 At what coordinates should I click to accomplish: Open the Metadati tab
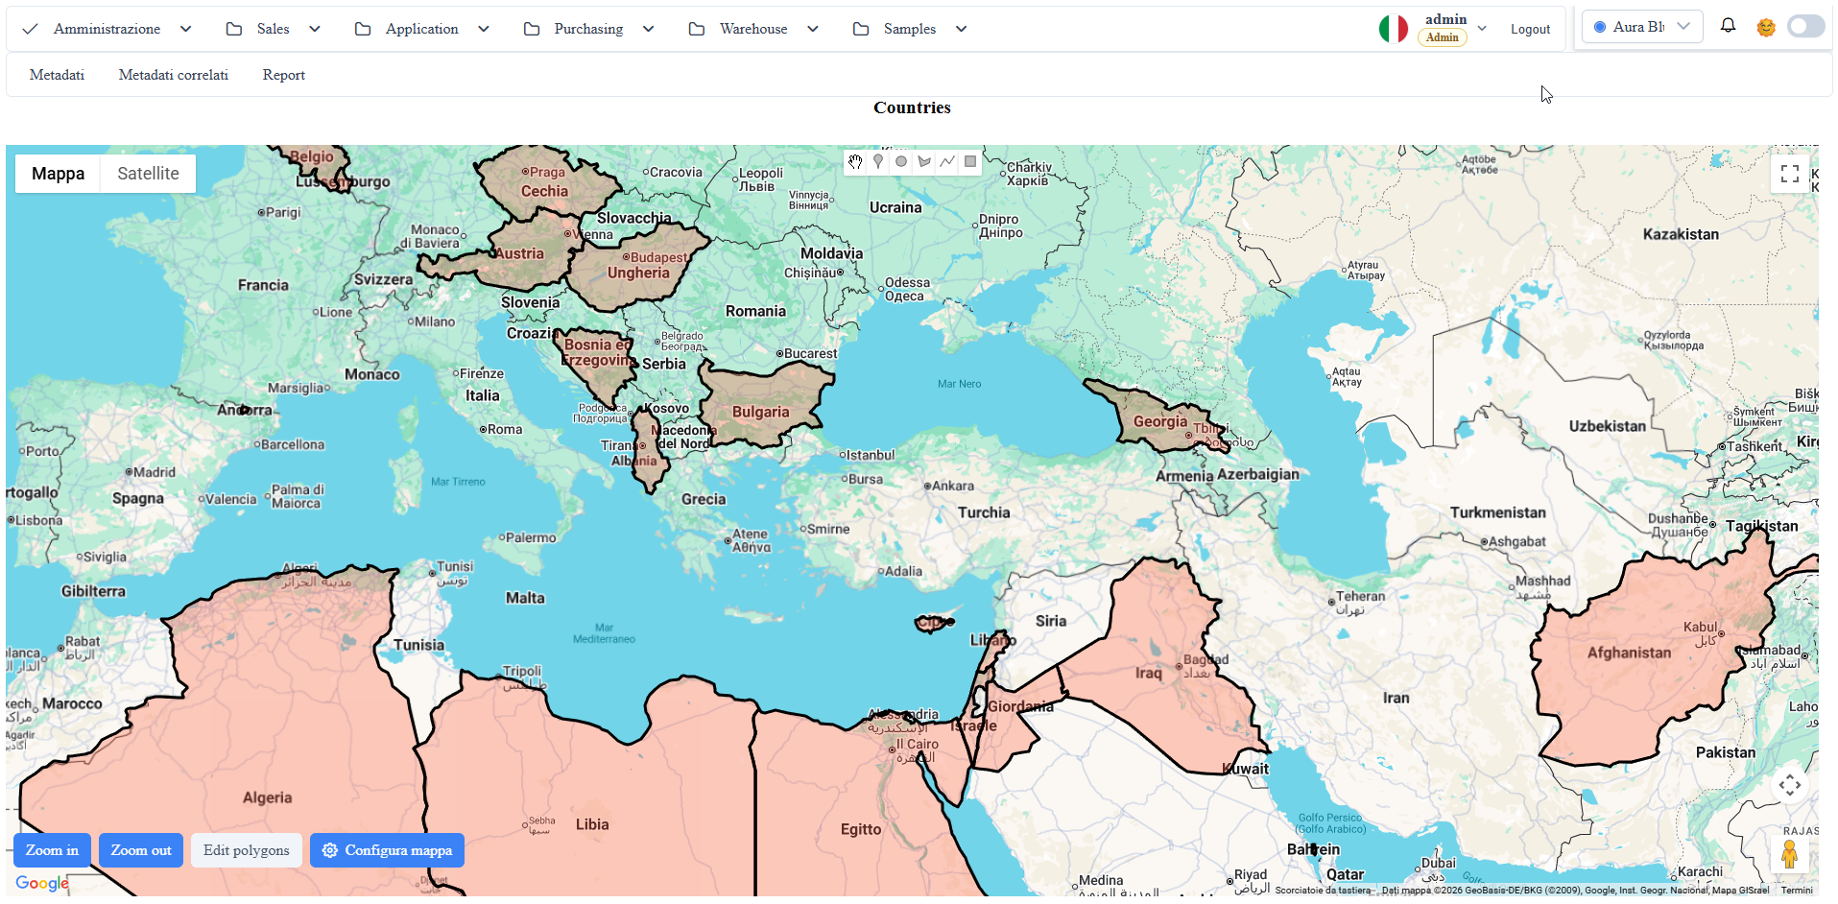57,75
